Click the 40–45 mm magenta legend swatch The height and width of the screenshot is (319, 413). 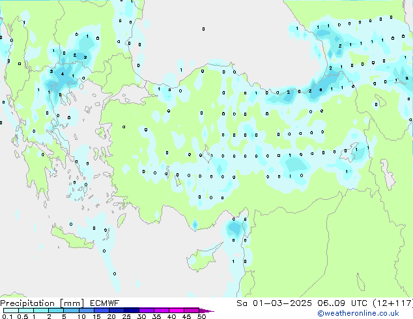[177, 311]
